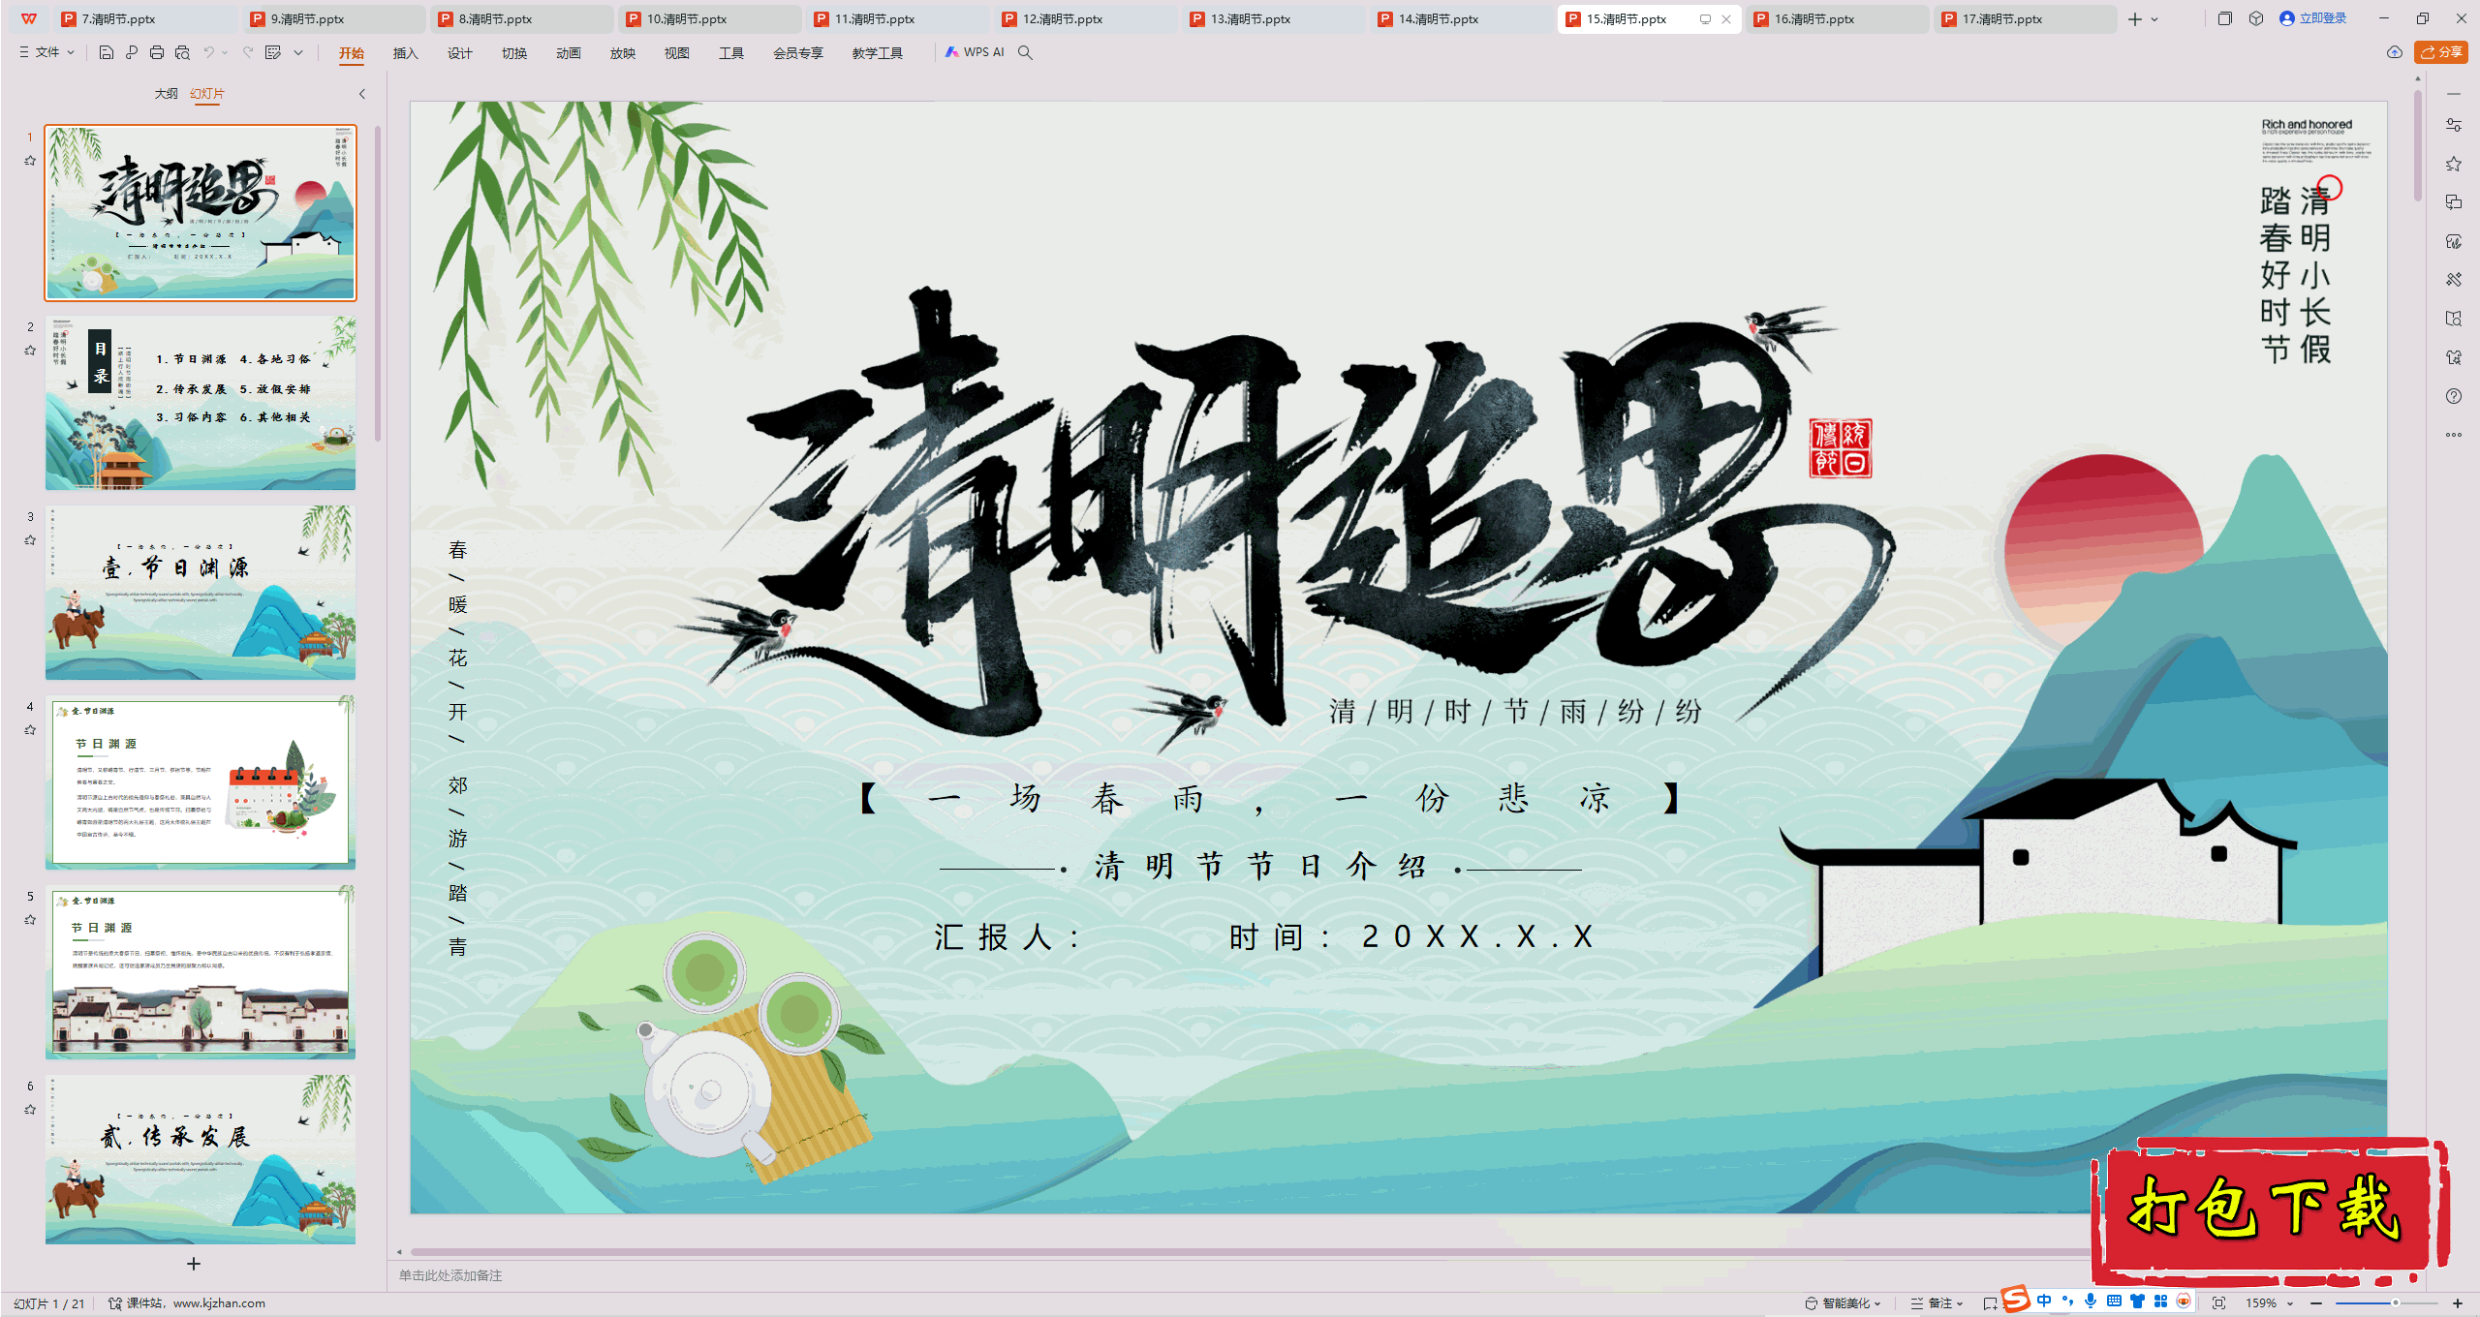Click the WPS AI button

[975, 53]
